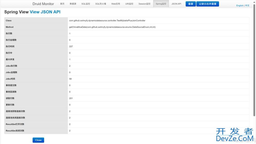Switch language to 中文
256x144 pixels.
247,6
